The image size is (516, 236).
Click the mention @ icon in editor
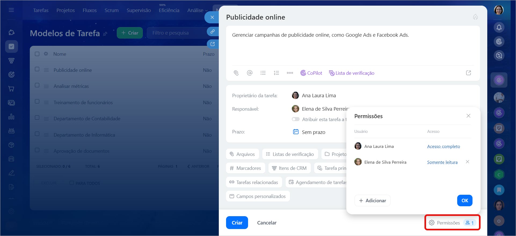click(249, 73)
